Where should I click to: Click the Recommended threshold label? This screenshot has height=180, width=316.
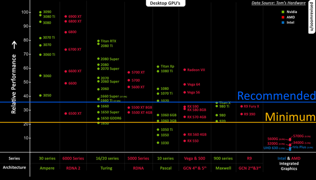[276, 95]
